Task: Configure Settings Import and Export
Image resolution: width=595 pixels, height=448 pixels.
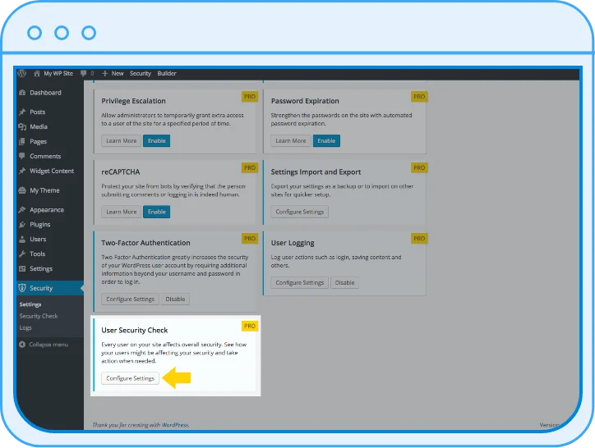Action: pos(299,212)
